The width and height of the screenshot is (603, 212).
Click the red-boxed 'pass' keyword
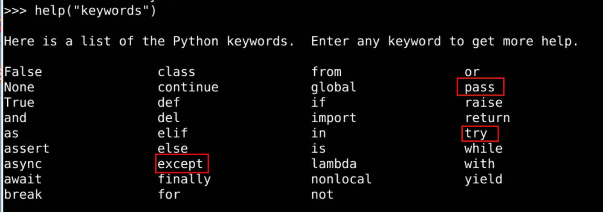coord(480,87)
